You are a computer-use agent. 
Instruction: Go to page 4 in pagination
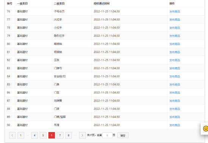34,135
